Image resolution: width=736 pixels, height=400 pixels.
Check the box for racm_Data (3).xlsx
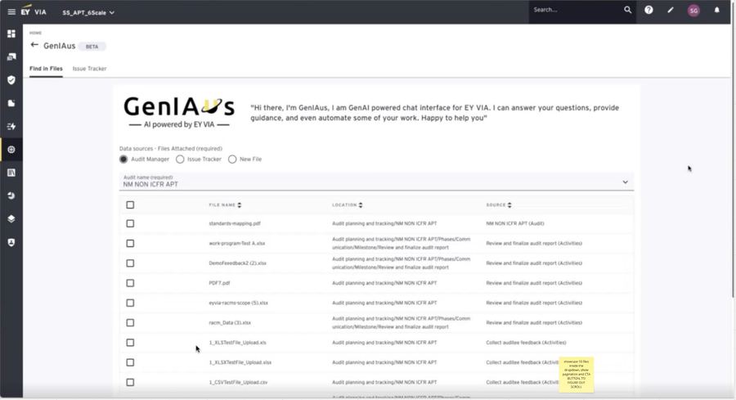[130, 322]
